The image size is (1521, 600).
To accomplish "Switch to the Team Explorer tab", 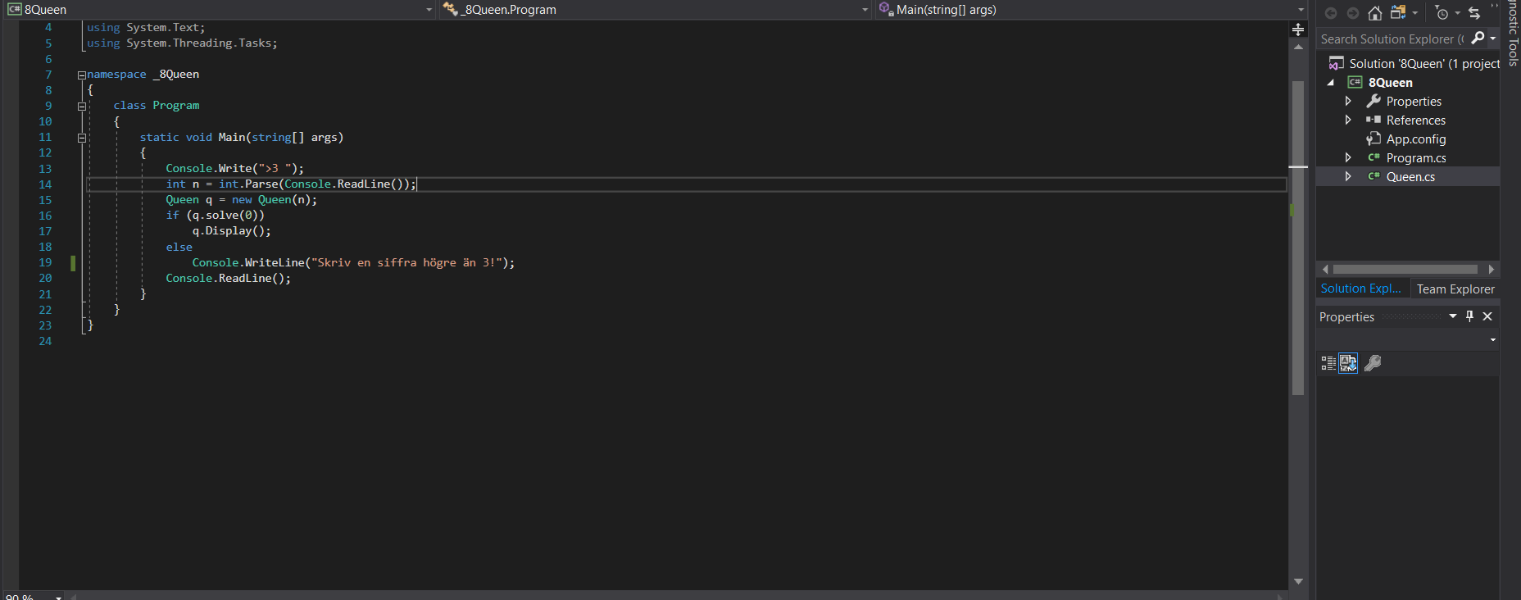I will pyautogui.click(x=1455, y=289).
